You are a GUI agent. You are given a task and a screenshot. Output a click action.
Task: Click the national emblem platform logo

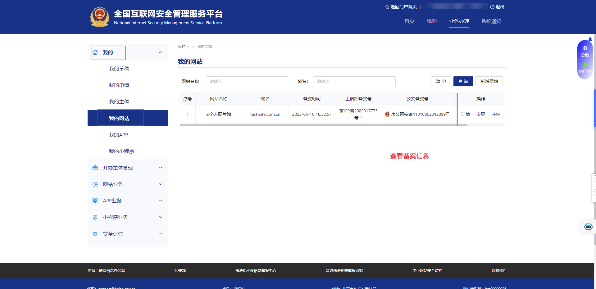point(100,17)
